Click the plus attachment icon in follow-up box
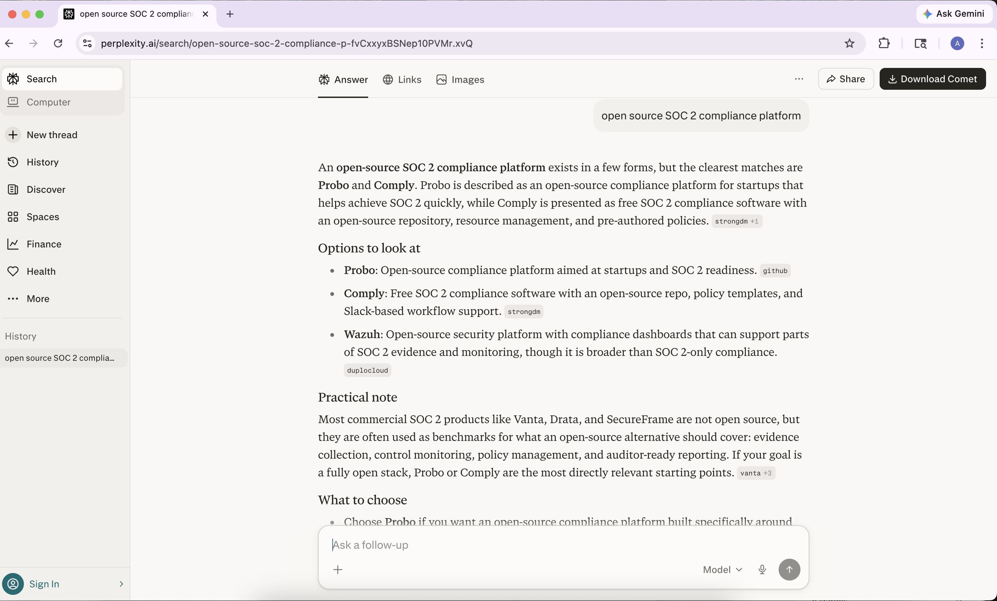997x601 pixels. click(338, 570)
